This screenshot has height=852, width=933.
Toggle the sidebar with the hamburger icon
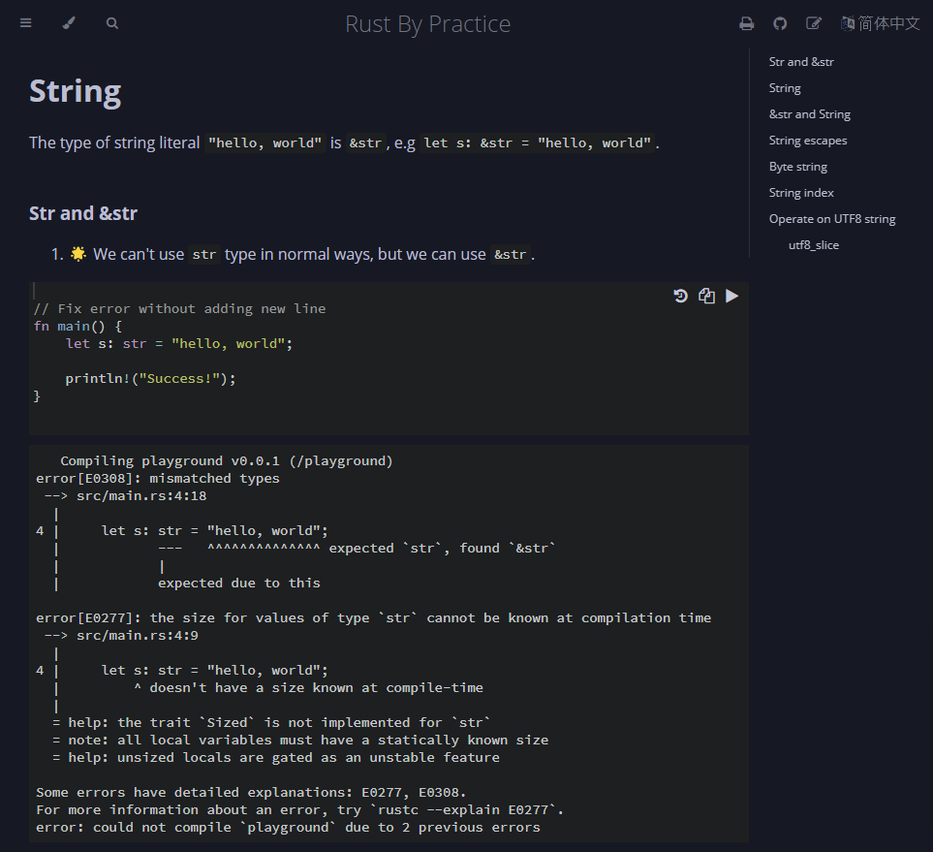click(x=26, y=23)
